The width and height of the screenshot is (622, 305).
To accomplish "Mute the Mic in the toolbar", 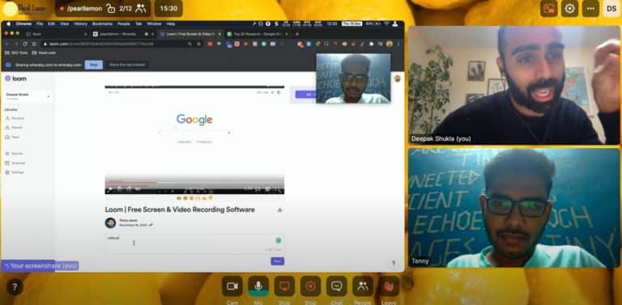I will (x=258, y=286).
